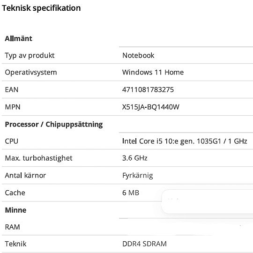Select the Notebook value text
The image size is (253, 253).
138,55
